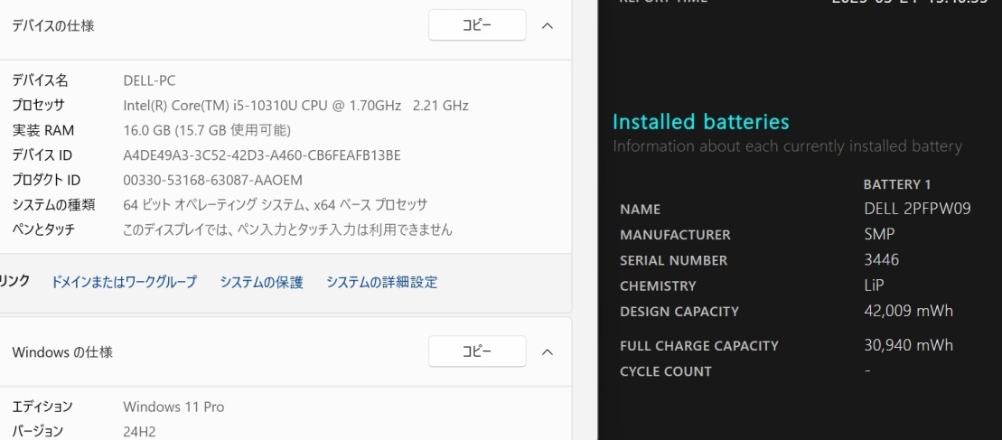This screenshot has height=440, width=1002.
Task: Click the 関連リンク label
Action: coord(14,281)
